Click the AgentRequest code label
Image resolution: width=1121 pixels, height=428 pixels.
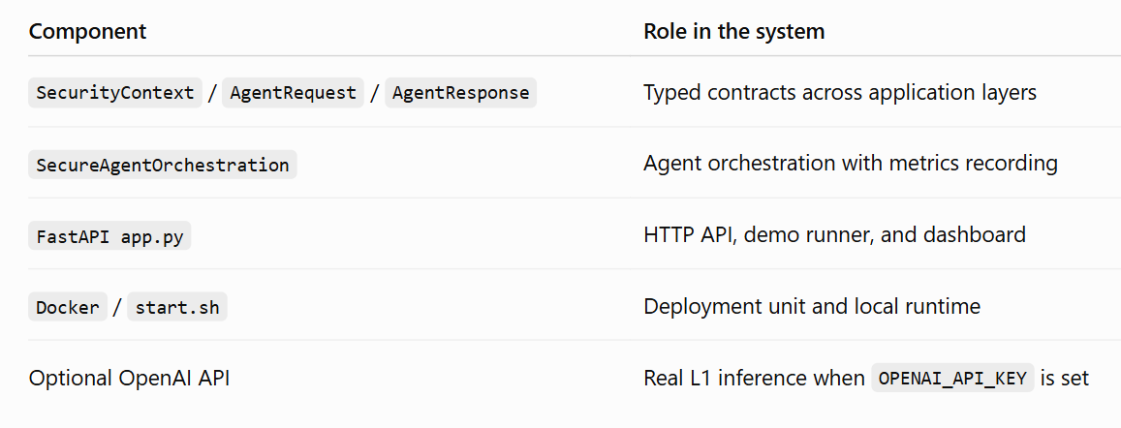click(x=294, y=93)
